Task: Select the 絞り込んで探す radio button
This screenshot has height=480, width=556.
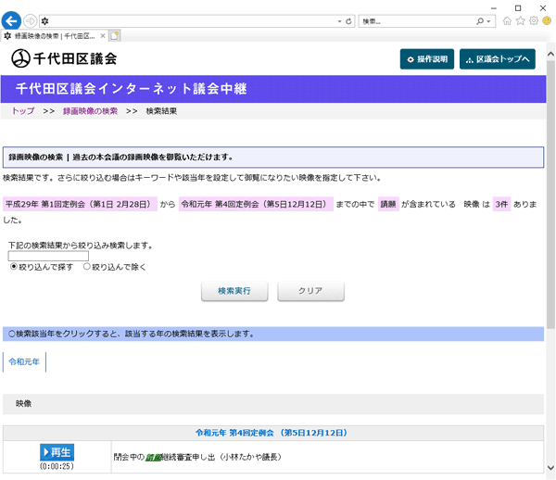Action: tap(14, 266)
